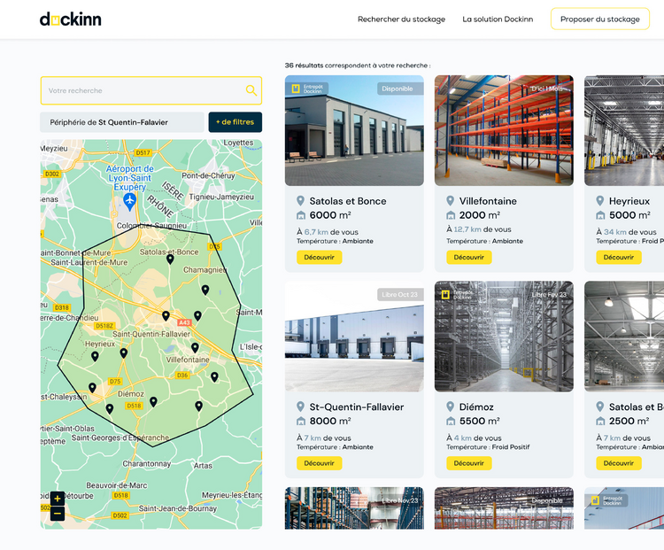Open 'Périphérie de St Quentin-Falavier' area selector
The height and width of the screenshot is (550, 664).
point(122,122)
